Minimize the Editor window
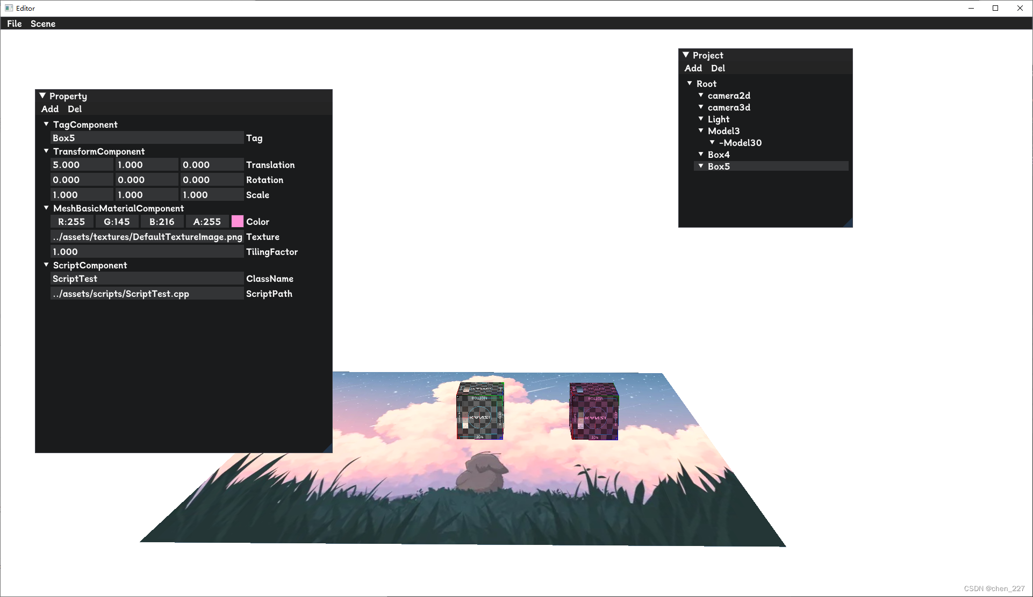This screenshot has height=597, width=1033. point(971,8)
